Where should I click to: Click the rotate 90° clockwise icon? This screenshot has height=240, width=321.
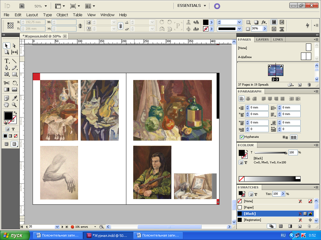click(x=162, y=22)
